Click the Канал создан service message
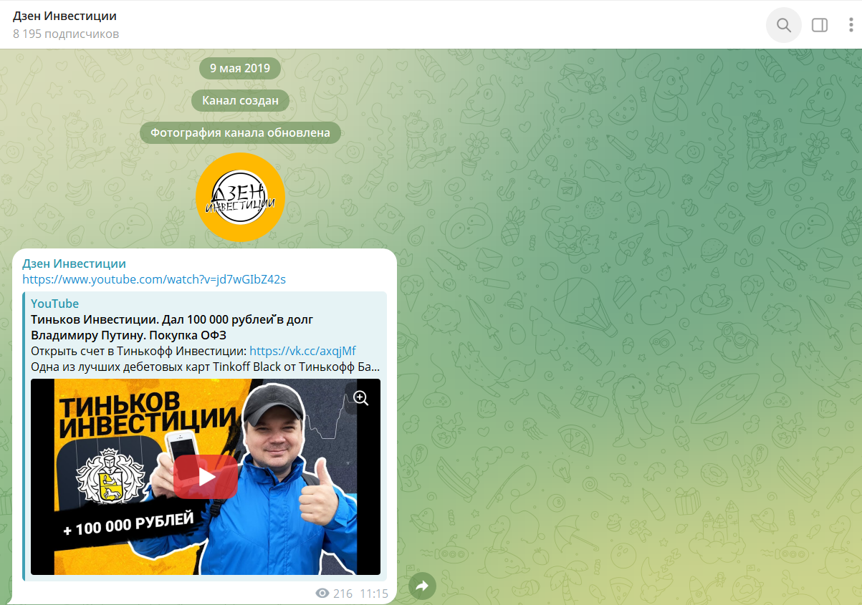The width and height of the screenshot is (862, 605). [240, 100]
